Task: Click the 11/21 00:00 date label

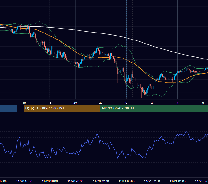Action: (126, 181)
